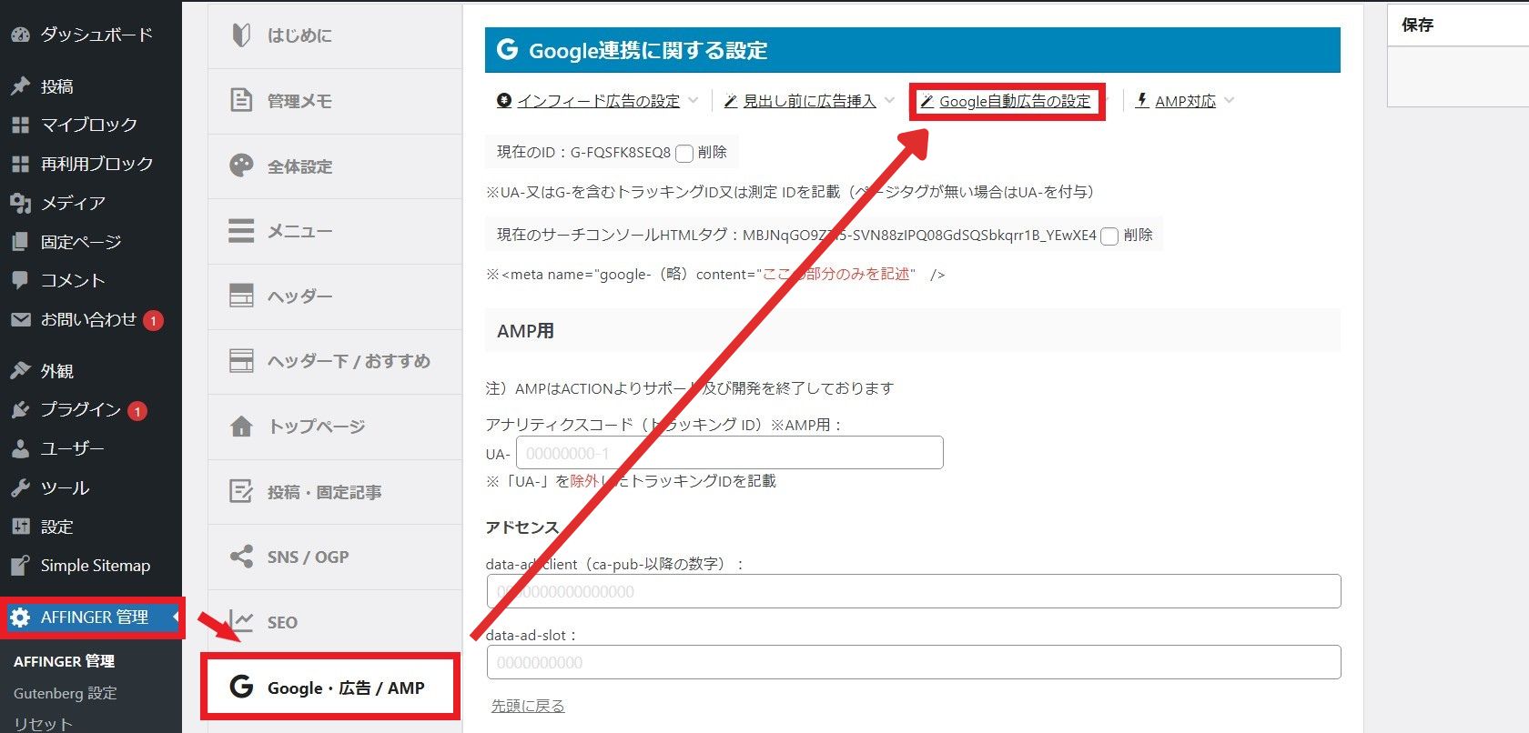
Task: Click the SNS / OGP share icon
Action: (x=241, y=557)
